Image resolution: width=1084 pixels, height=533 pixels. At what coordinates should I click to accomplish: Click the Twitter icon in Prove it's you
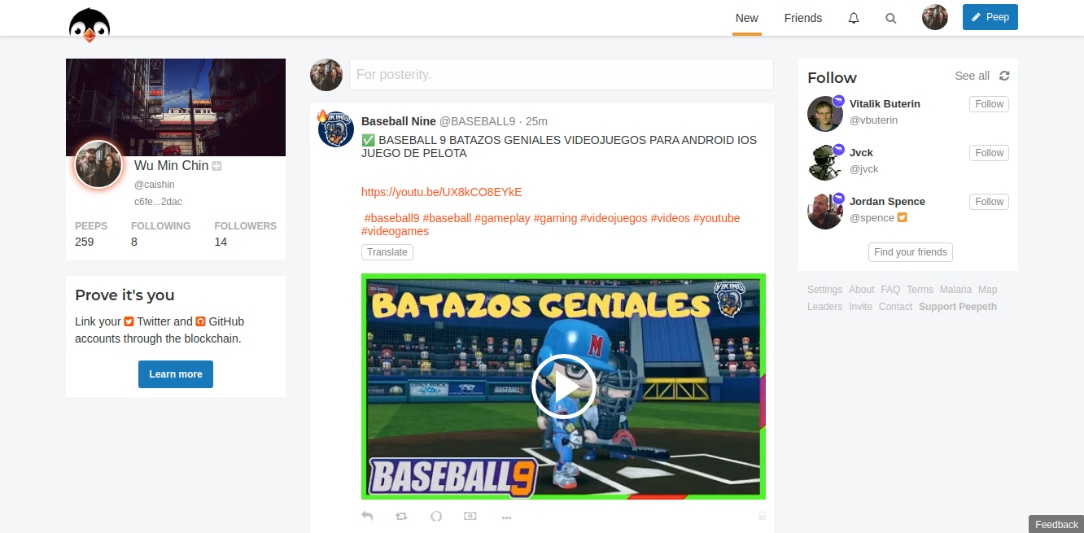(129, 321)
